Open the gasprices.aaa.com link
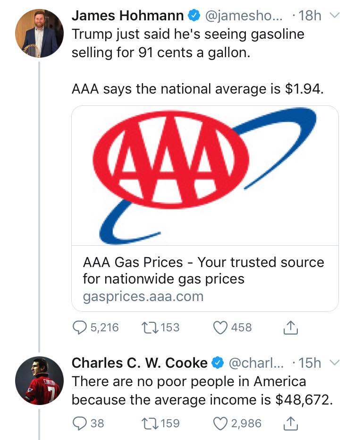The height and width of the screenshot is (440, 354). 143,297
